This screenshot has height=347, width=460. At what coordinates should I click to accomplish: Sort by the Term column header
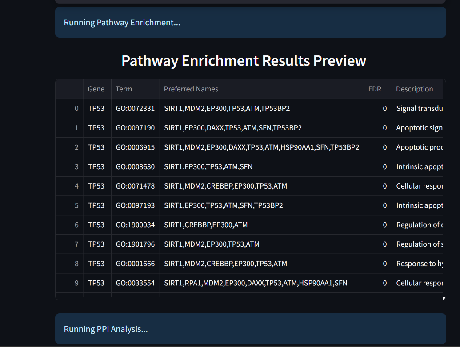point(124,89)
